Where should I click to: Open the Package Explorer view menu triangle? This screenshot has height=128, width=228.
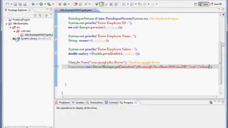(51, 15)
